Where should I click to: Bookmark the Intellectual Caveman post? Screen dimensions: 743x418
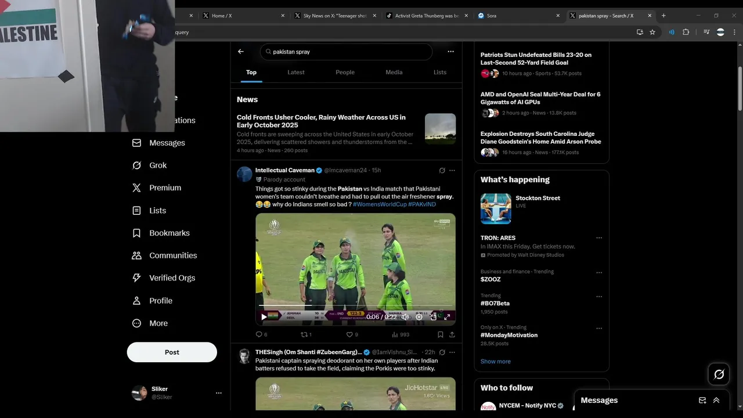point(441,334)
